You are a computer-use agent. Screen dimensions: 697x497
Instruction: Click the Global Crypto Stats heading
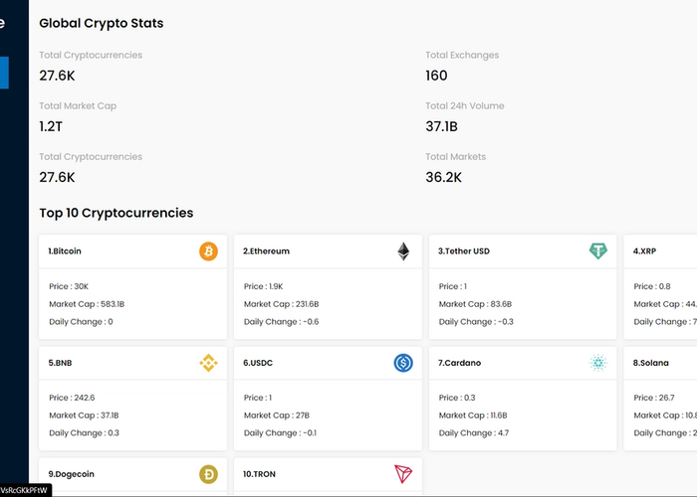tap(102, 23)
